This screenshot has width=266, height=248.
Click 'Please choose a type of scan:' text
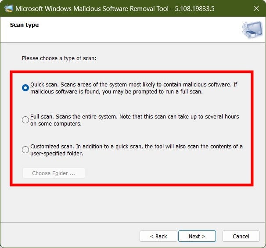59,58
